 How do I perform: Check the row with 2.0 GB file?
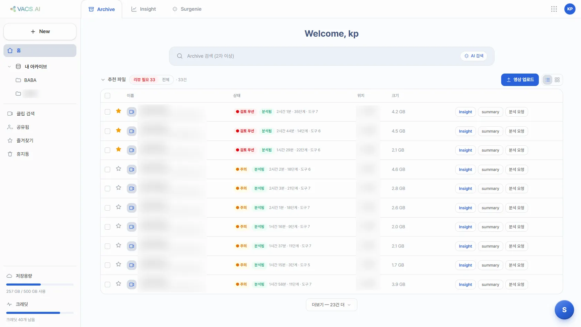coord(107,227)
